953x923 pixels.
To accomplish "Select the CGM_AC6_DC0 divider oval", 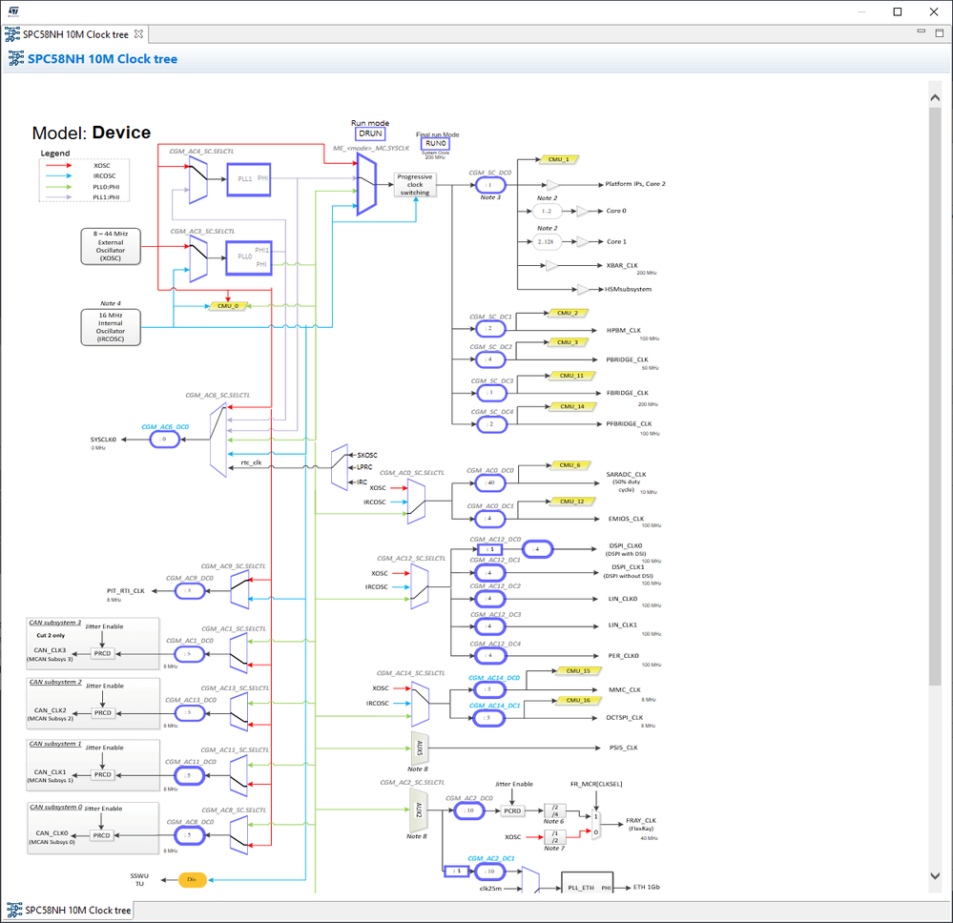I will (x=164, y=440).
